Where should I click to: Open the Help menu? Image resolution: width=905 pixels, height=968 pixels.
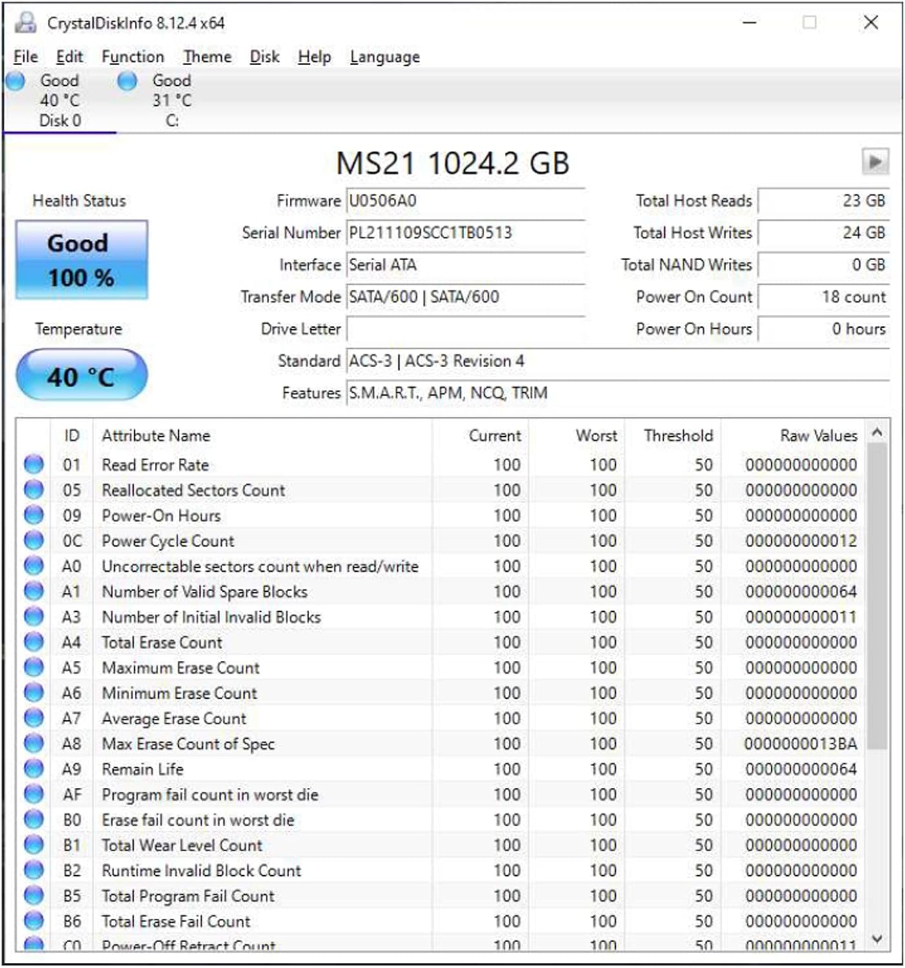pyautogui.click(x=314, y=57)
